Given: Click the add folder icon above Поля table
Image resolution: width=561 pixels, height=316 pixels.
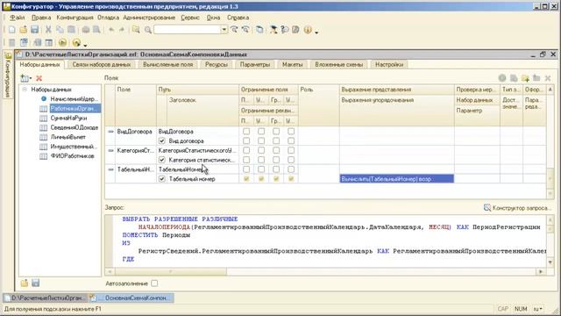Looking at the screenshot, I should click(525, 78).
